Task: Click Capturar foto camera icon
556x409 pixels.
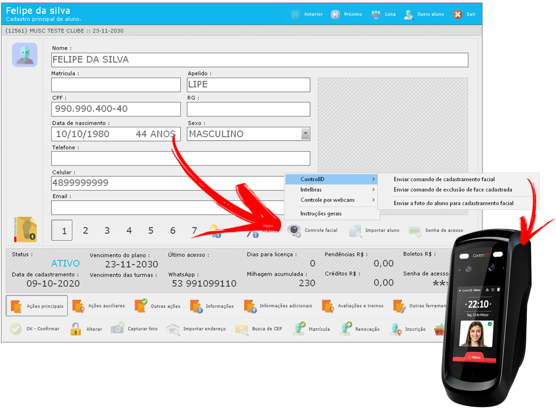Action: [118, 329]
